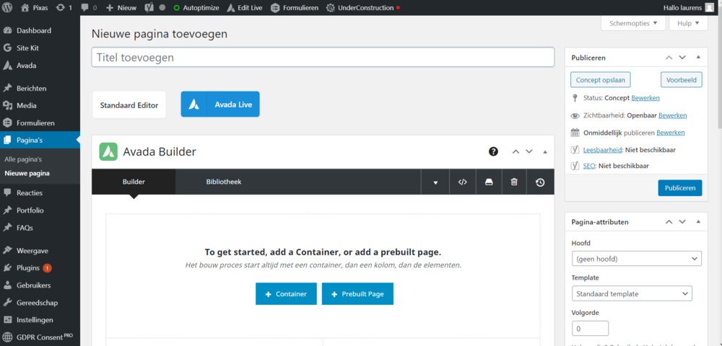
Task: Collapse the Pagina-attributen panel
Action: tap(698, 221)
